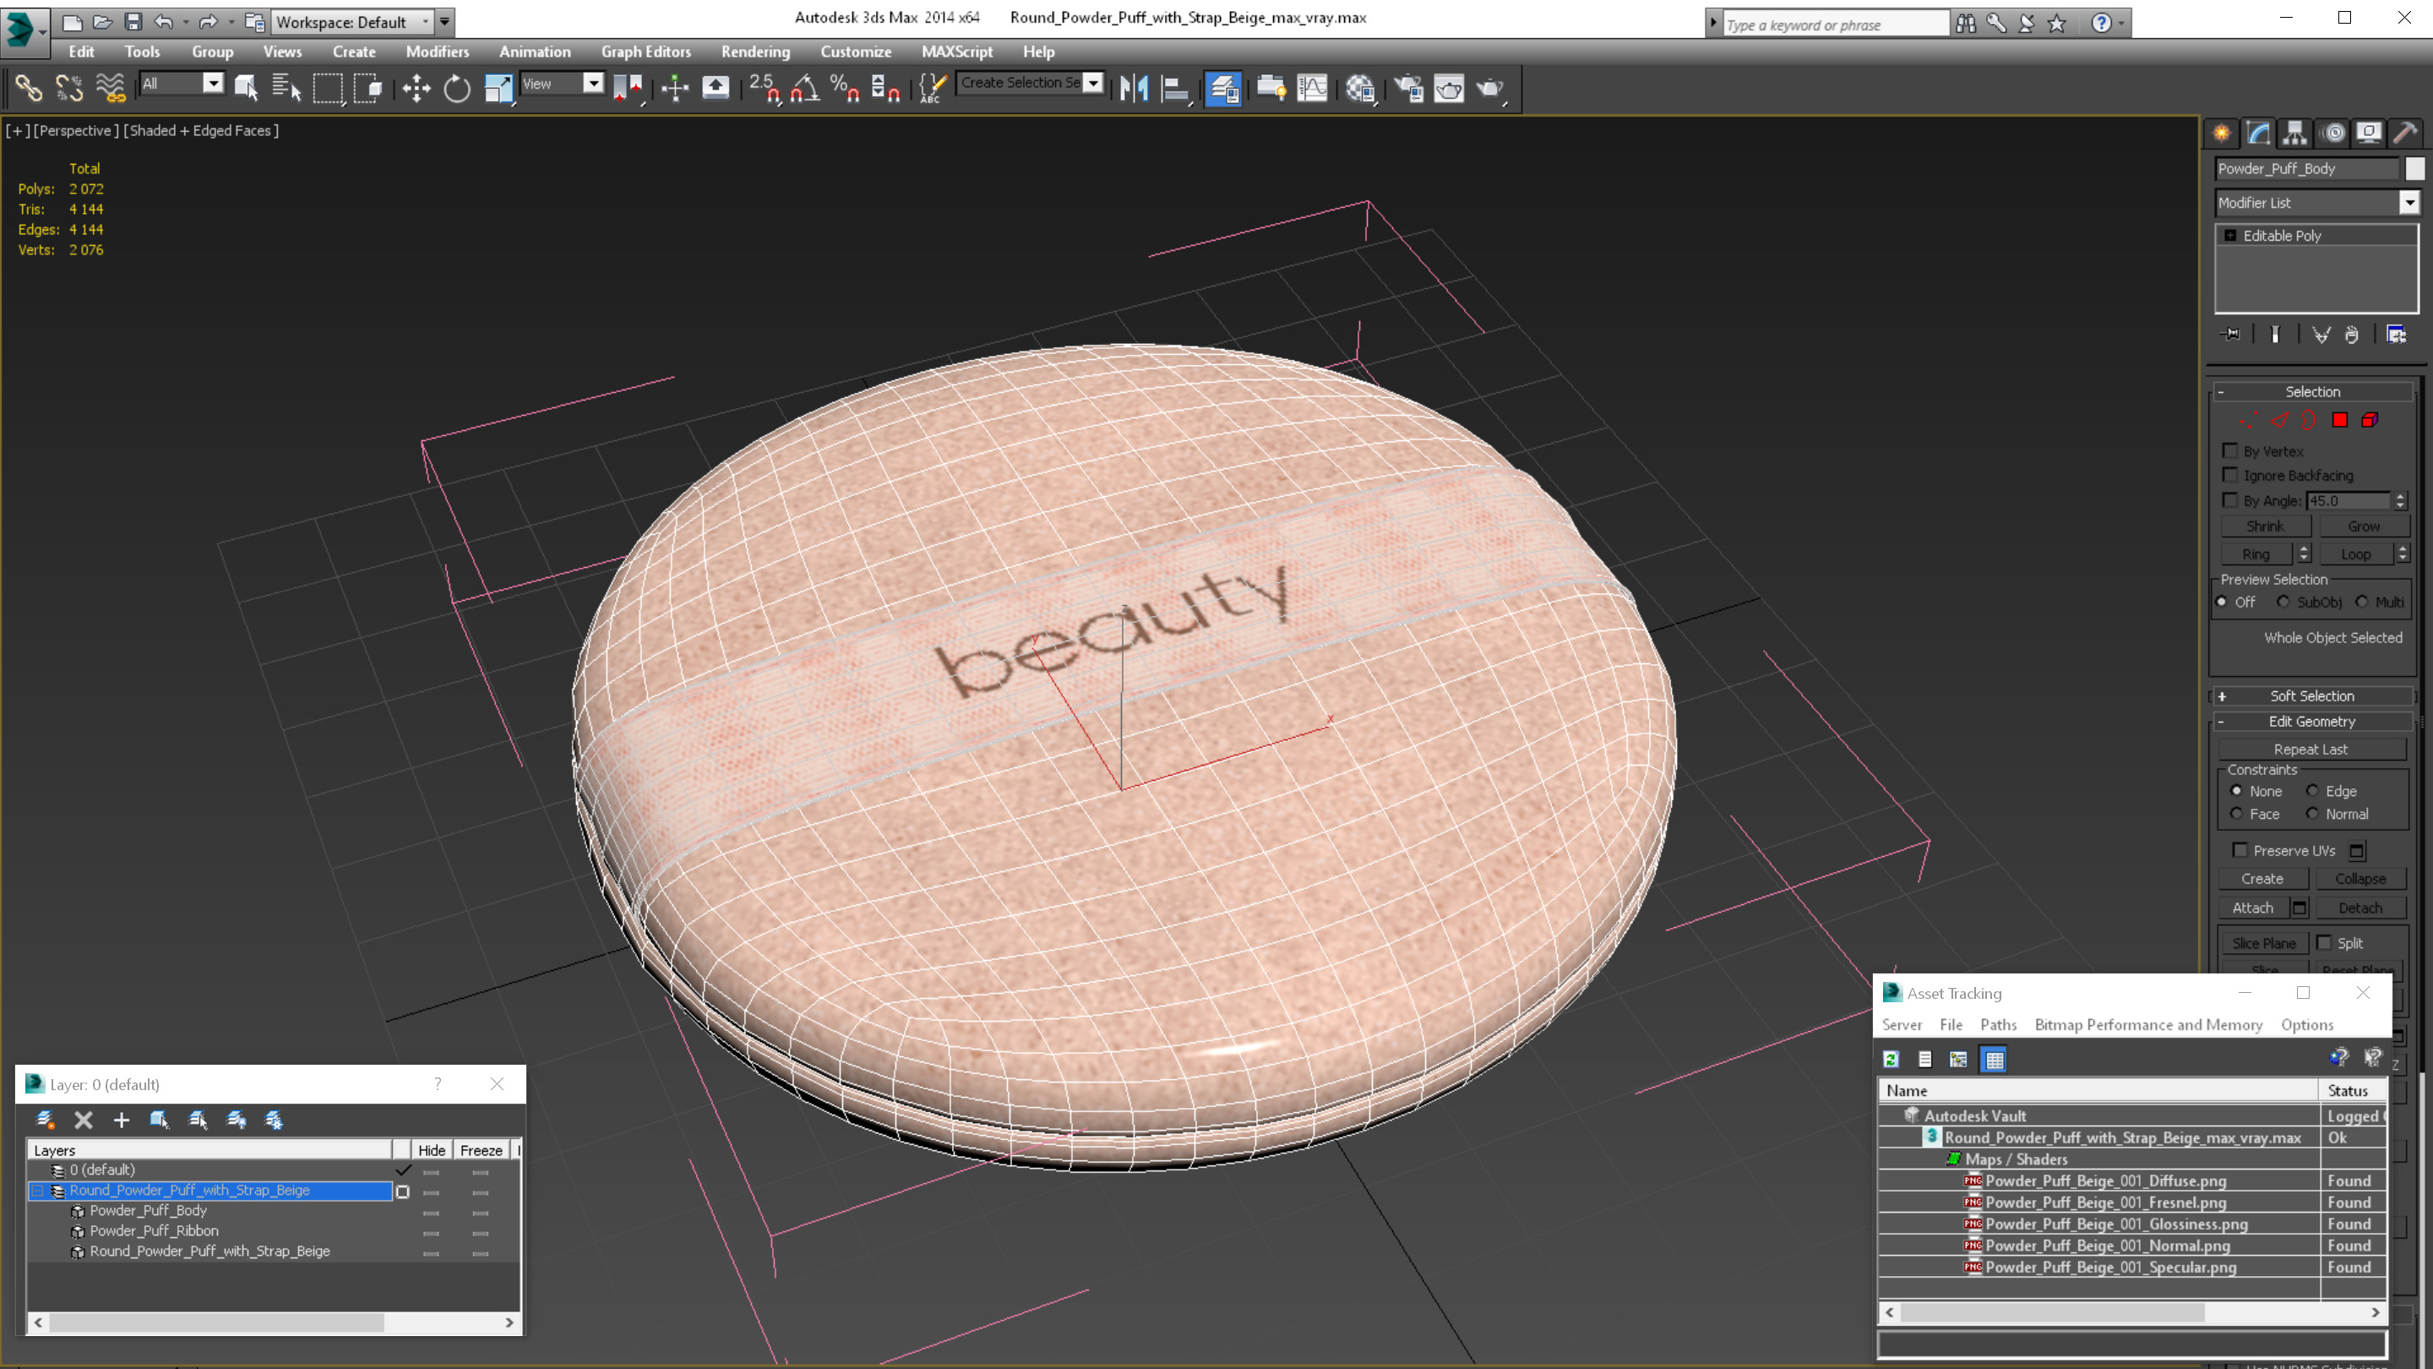Toggle Window/Crossing selection mode
The height and width of the screenshot is (1369, 2433).
pyautogui.click(x=367, y=89)
